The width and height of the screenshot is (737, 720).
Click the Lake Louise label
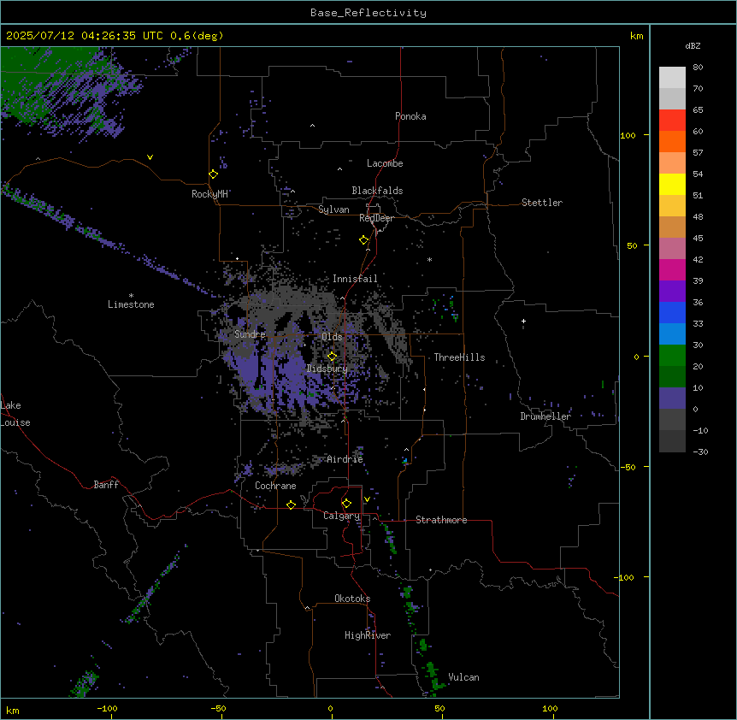pyautogui.click(x=15, y=414)
